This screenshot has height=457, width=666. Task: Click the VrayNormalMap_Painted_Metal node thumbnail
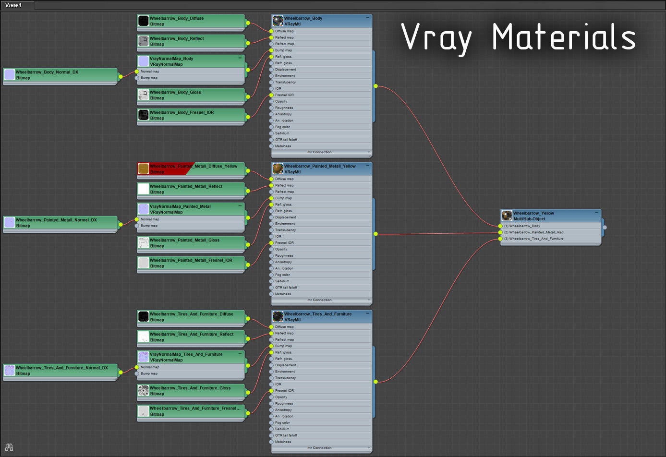point(143,209)
